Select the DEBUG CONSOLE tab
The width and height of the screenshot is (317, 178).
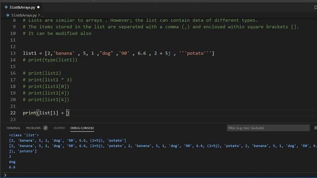tap(82, 128)
